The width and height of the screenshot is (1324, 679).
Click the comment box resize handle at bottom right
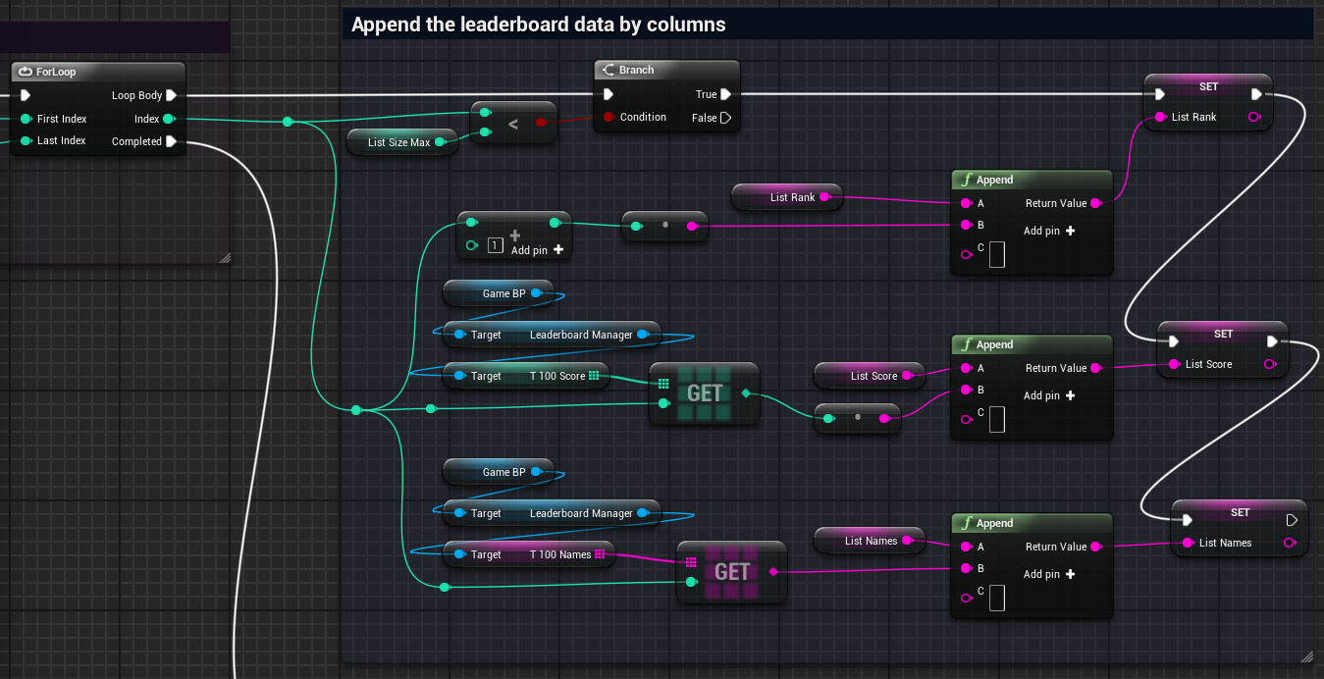pos(1305,655)
